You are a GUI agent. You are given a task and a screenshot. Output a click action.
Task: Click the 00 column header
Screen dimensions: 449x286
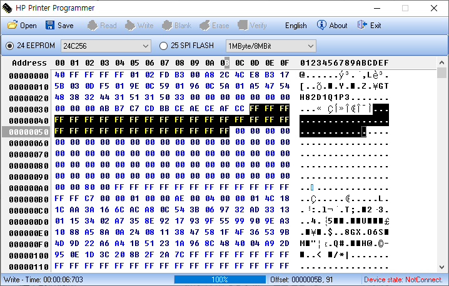60,62
